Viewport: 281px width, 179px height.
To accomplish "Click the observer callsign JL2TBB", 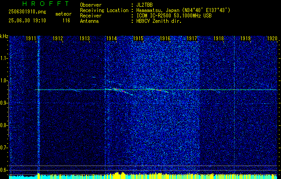I will point(144,5).
